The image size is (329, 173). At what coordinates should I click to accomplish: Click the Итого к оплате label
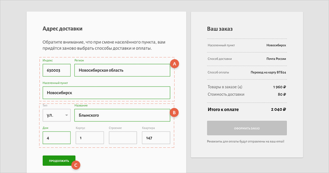coord(223,109)
